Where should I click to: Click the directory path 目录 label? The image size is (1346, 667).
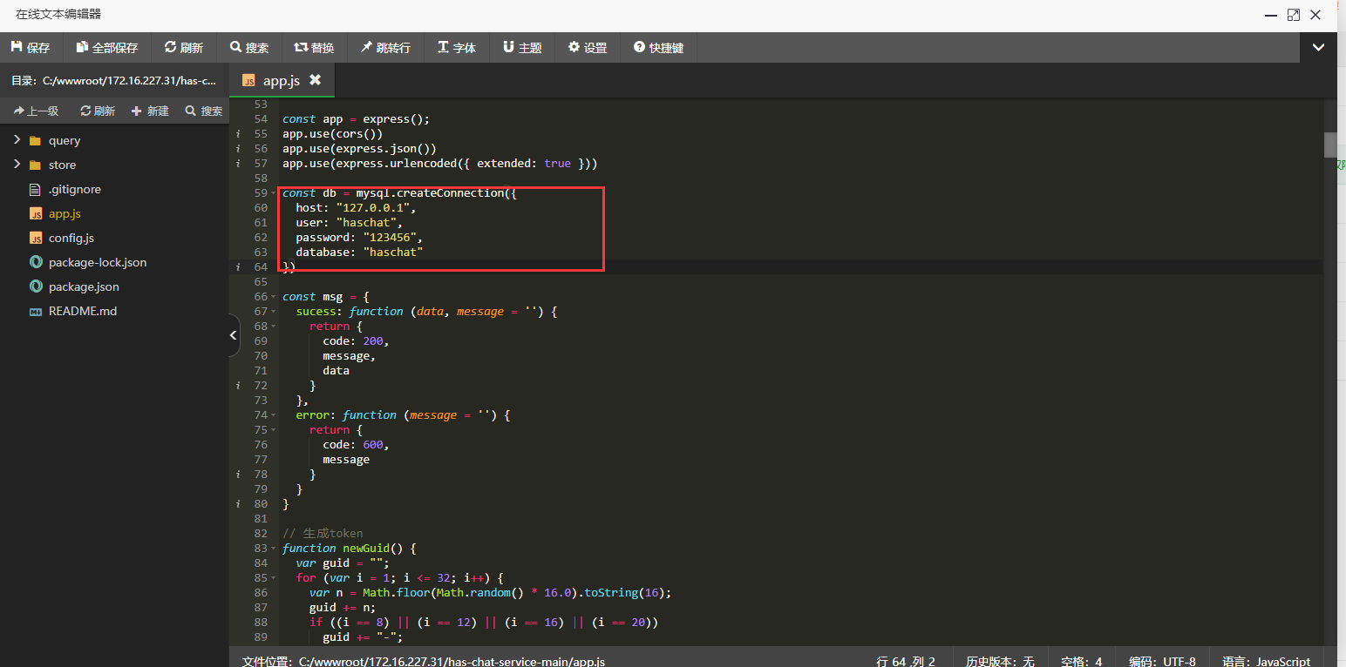tap(113, 80)
